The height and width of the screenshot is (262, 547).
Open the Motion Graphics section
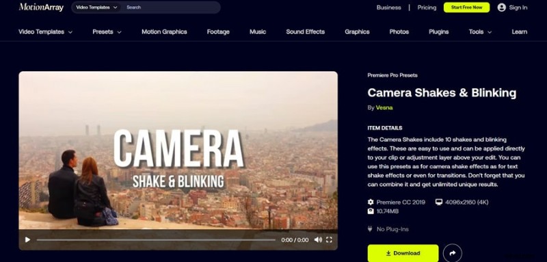164,31
